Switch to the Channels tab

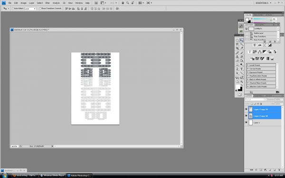point(259,96)
